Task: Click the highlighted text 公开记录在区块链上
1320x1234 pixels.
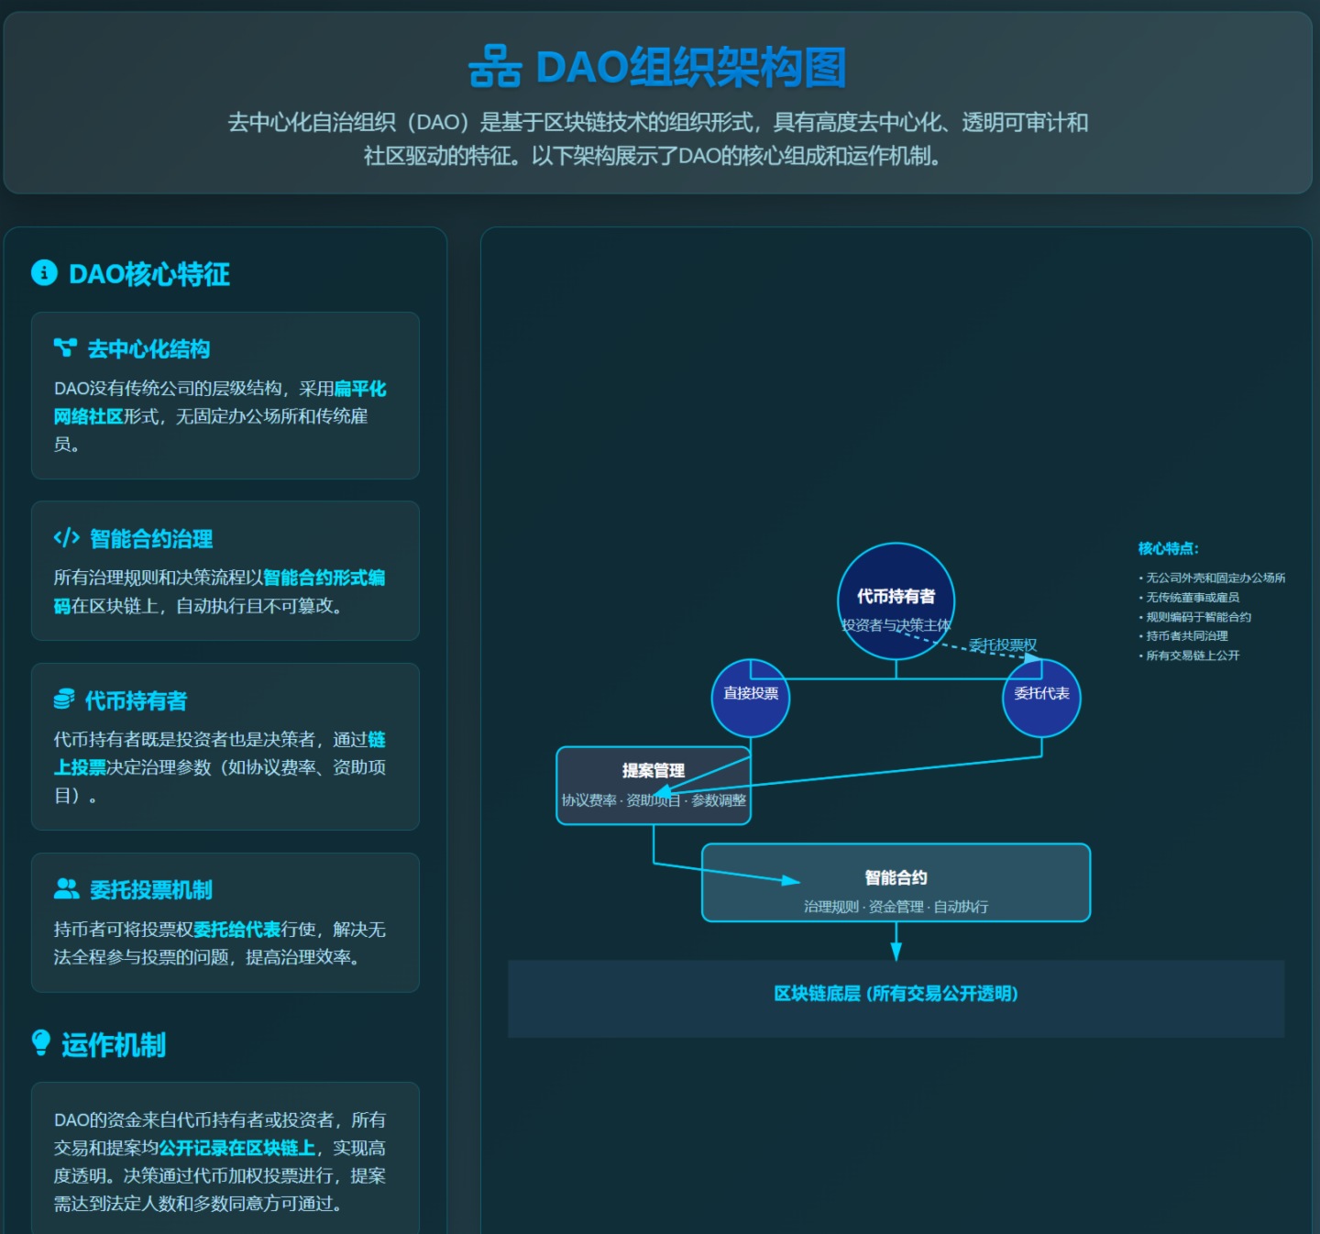Action: pos(236,1148)
